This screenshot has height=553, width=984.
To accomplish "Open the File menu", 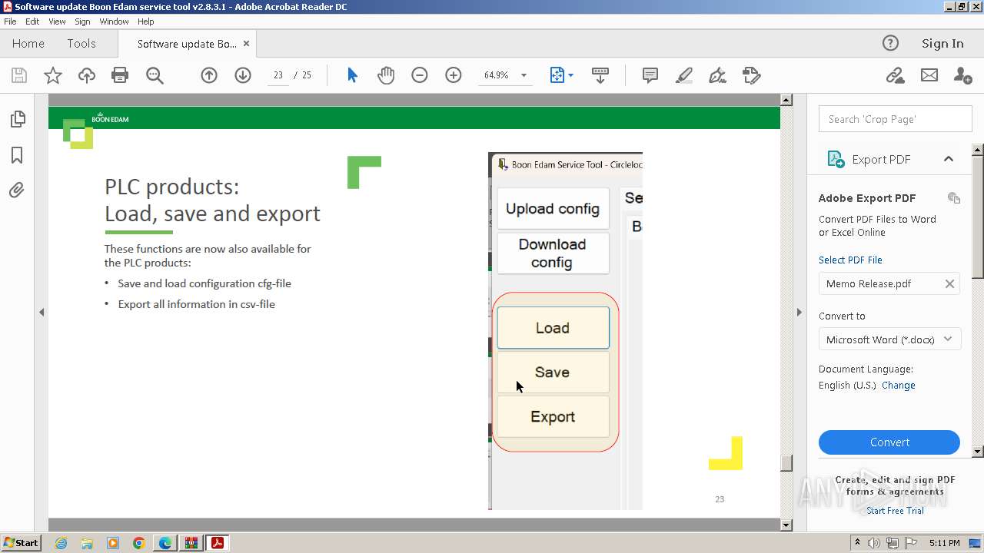I will (10, 22).
